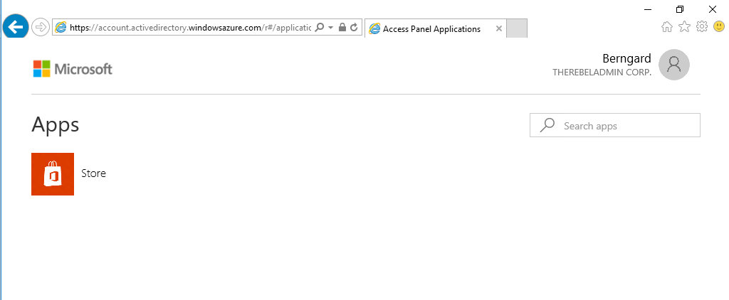Click the Search apps input field
Viewport: 729px width, 300px height.
(x=614, y=125)
